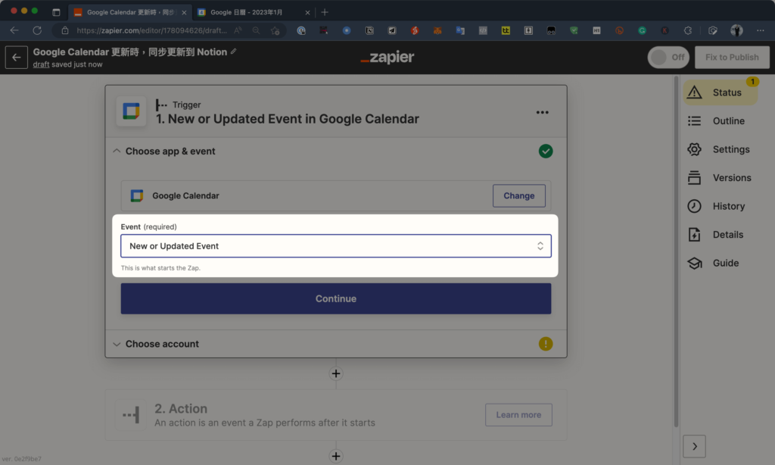Image resolution: width=775 pixels, height=465 pixels.
Task: Click the Continue button
Action: click(x=336, y=298)
